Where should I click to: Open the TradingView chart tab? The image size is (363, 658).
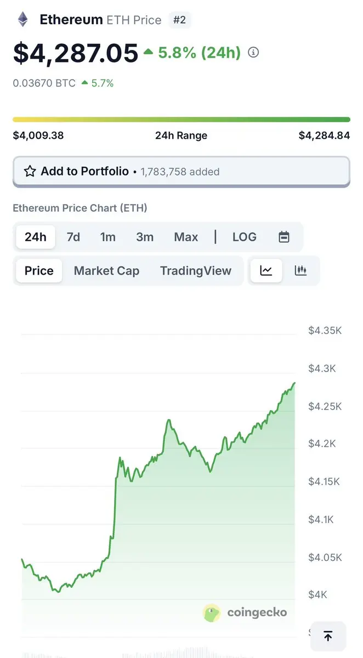[x=196, y=271]
